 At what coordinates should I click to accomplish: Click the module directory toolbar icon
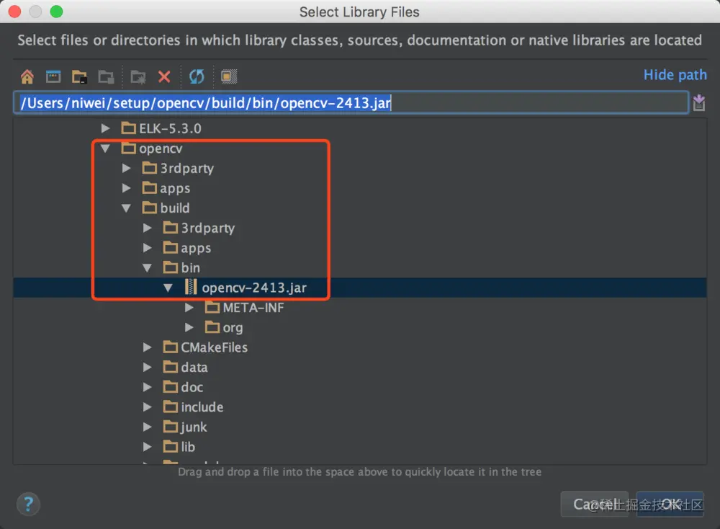click(106, 76)
